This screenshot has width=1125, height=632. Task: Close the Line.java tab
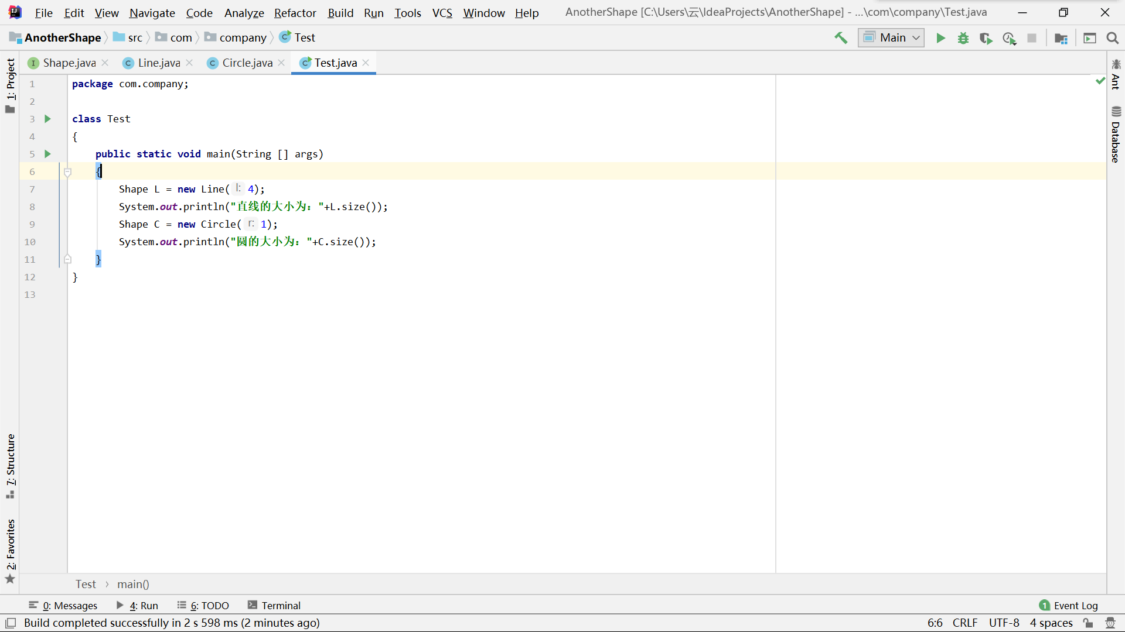(x=189, y=63)
